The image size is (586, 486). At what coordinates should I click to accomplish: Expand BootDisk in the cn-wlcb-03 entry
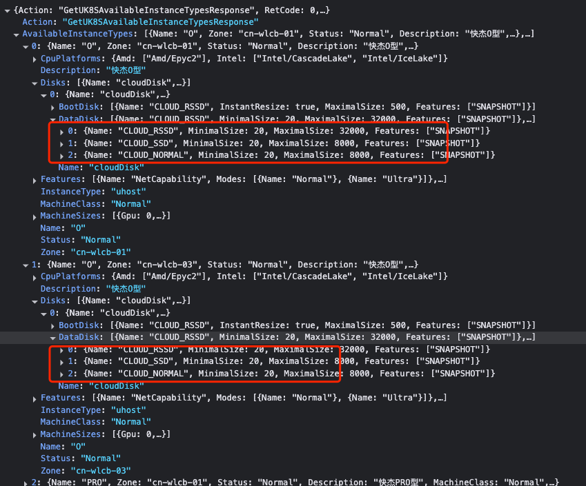click(52, 326)
